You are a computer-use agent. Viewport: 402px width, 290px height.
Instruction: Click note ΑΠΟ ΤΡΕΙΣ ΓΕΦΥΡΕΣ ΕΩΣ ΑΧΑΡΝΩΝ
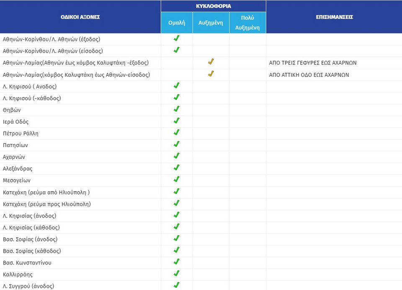click(313, 63)
